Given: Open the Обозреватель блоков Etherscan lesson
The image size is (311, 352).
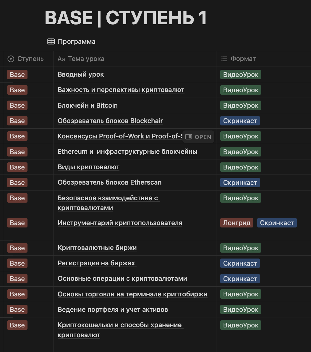Looking at the screenshot, I should point(109,183).
